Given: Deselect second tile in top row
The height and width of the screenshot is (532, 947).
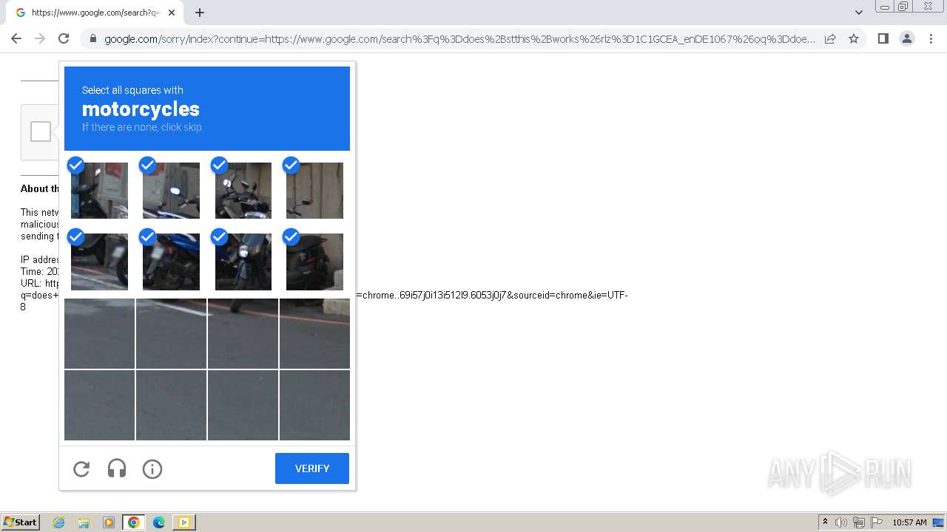Looking at the screenshot, I should point(171,190).
